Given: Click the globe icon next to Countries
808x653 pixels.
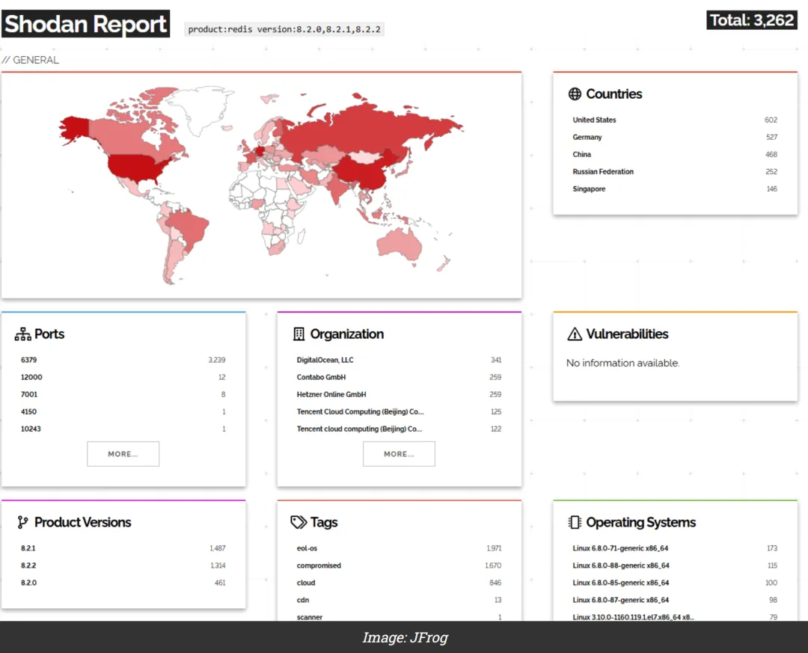Looking at the screenshot, I should [575, 93].
